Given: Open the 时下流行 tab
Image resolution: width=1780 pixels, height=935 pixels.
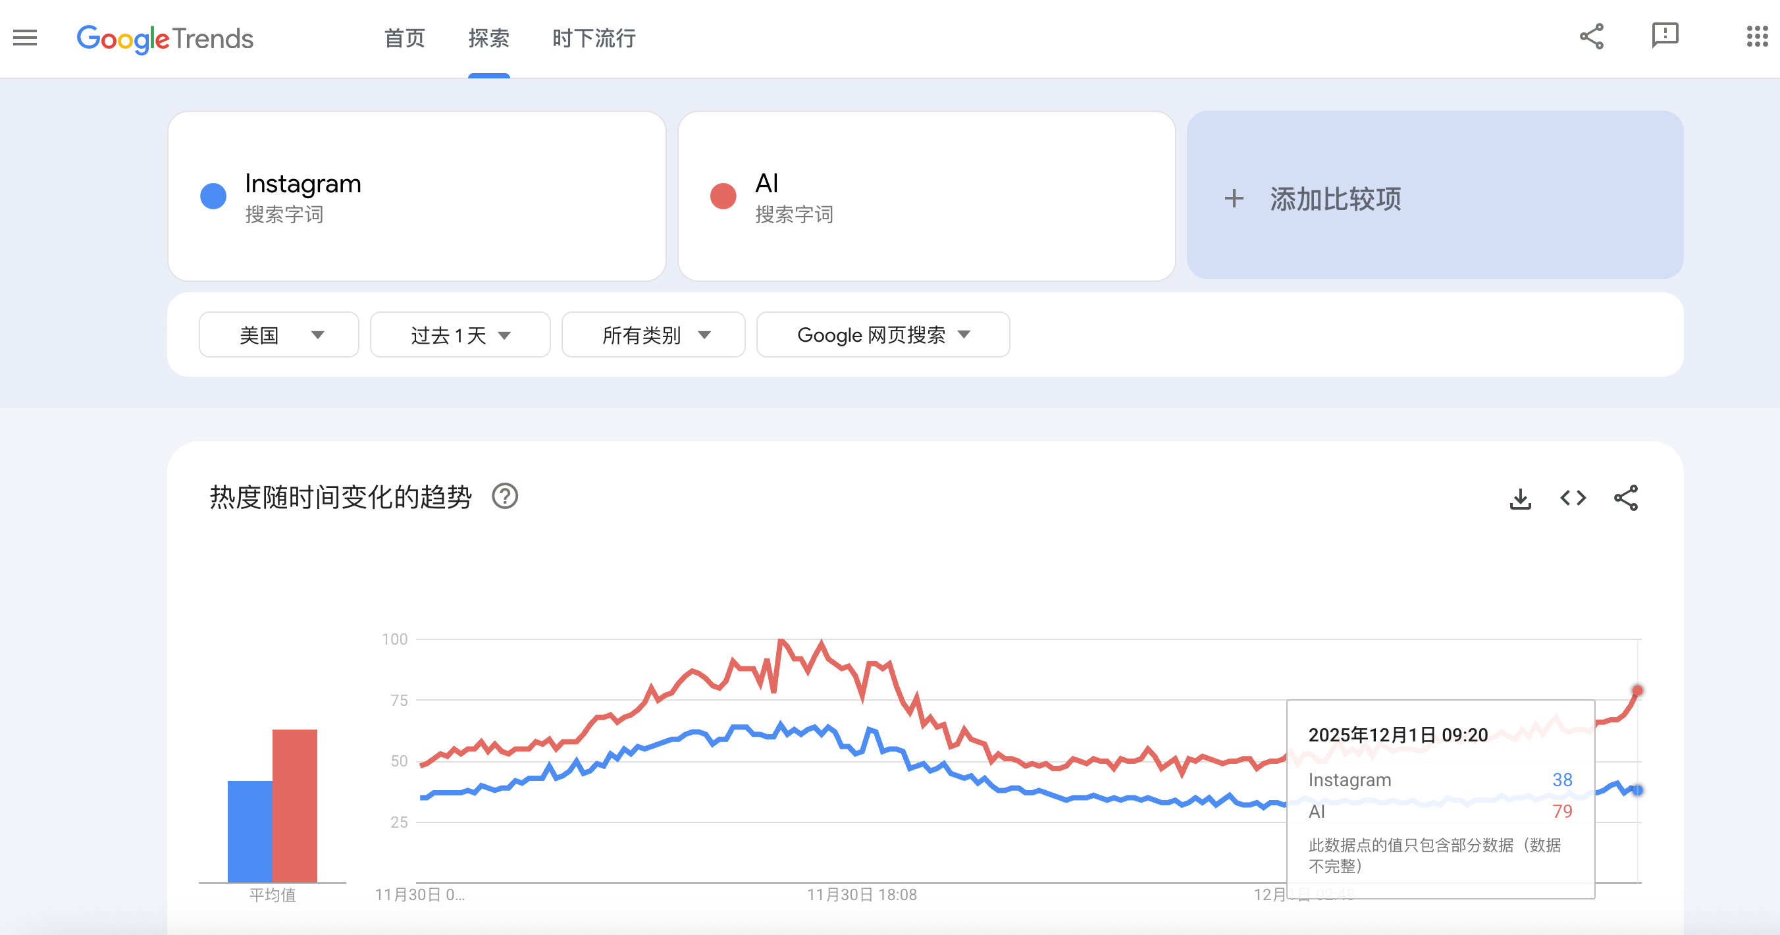Looking at the screenshot, I should coord(594,38).
